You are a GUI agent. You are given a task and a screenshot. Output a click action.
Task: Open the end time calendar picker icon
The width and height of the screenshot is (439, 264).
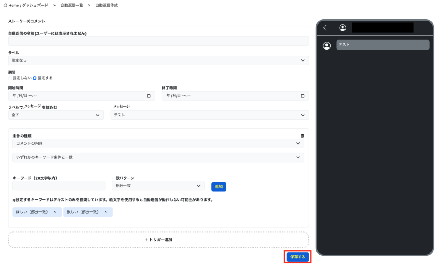(303, 96)
